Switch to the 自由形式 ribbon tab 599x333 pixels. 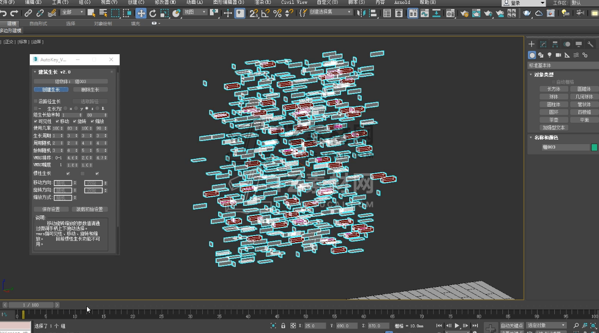38,23
